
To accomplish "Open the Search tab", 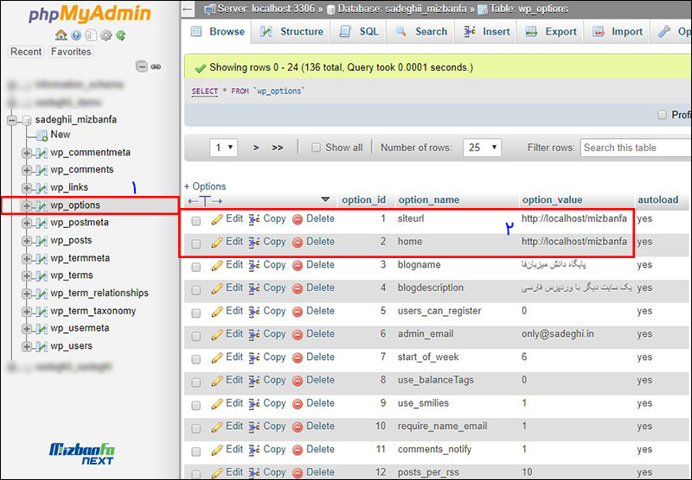I will click(421, 32).
